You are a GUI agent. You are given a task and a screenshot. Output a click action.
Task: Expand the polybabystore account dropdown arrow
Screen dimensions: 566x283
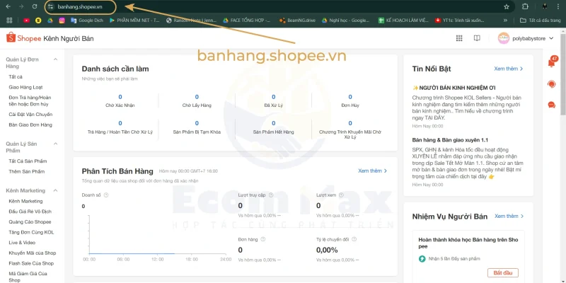click(551, 38)
